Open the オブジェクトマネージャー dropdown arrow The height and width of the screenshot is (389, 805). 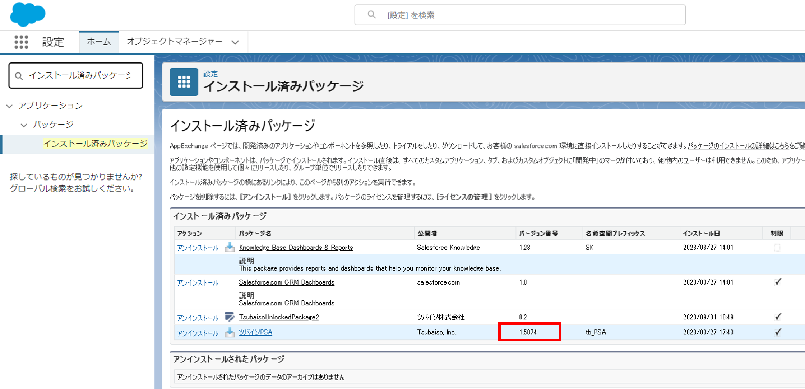click(235, 42)
